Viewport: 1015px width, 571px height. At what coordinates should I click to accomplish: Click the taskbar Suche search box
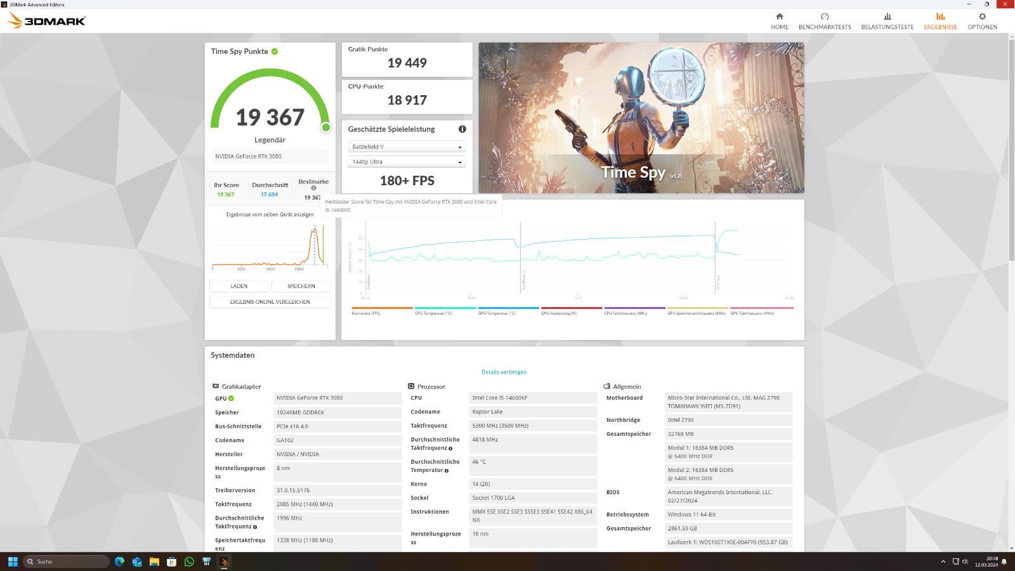point(67,561)
